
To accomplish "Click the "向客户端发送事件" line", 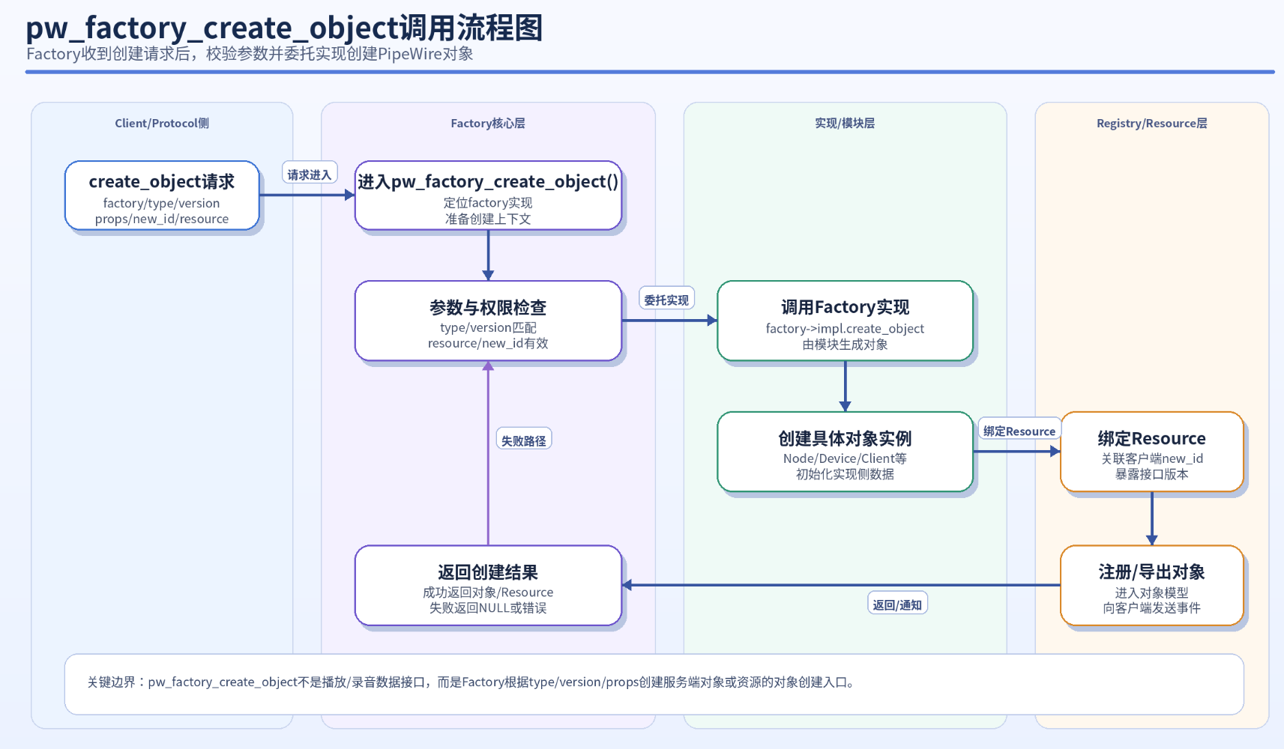I will point(1152,608).
